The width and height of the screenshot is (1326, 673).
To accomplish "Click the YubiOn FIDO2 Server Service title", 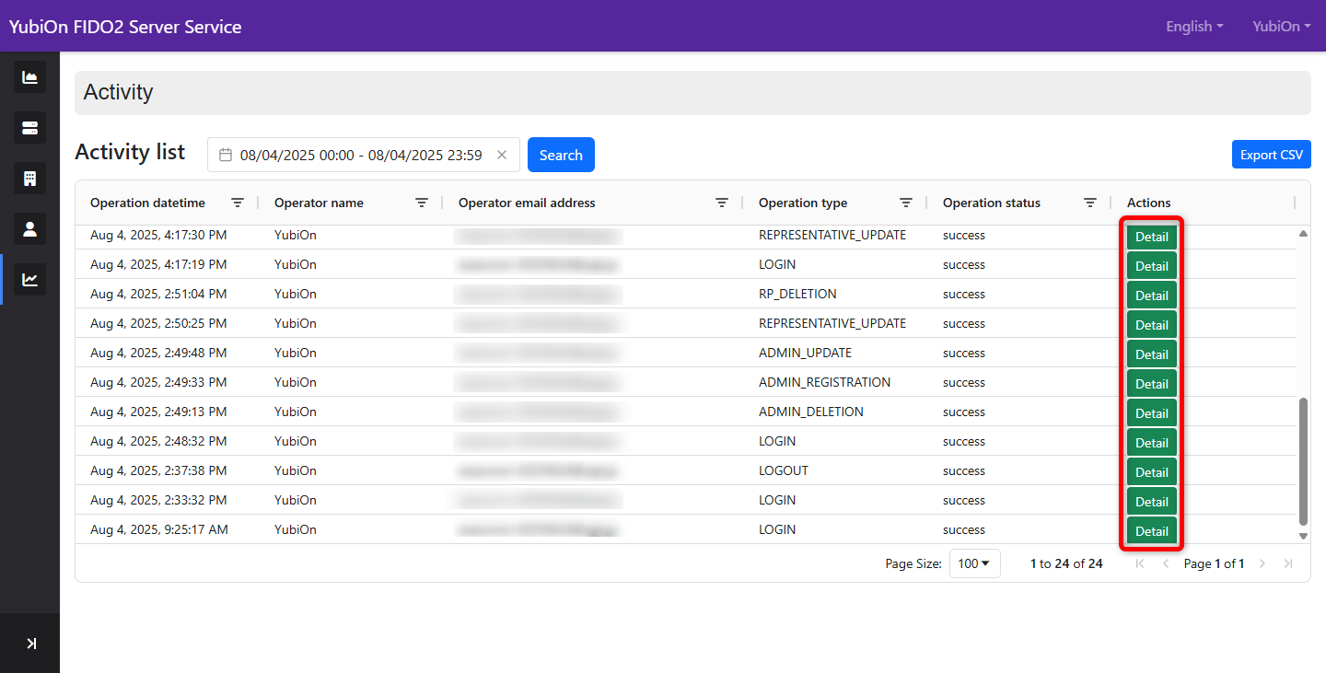I will [x=125, y=27].
